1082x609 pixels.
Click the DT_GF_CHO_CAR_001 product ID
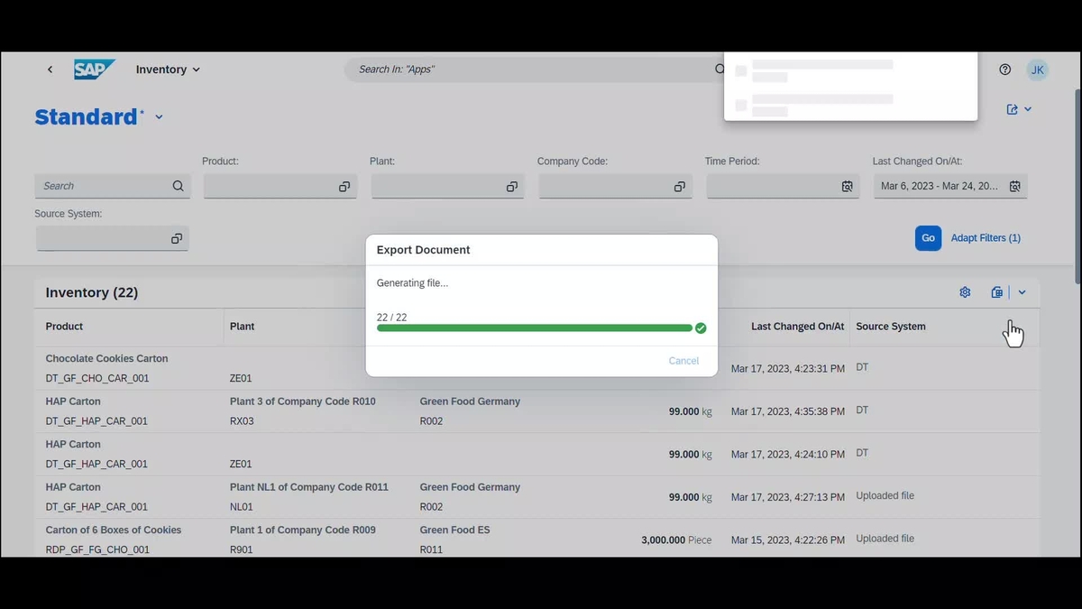coord(96,379)
